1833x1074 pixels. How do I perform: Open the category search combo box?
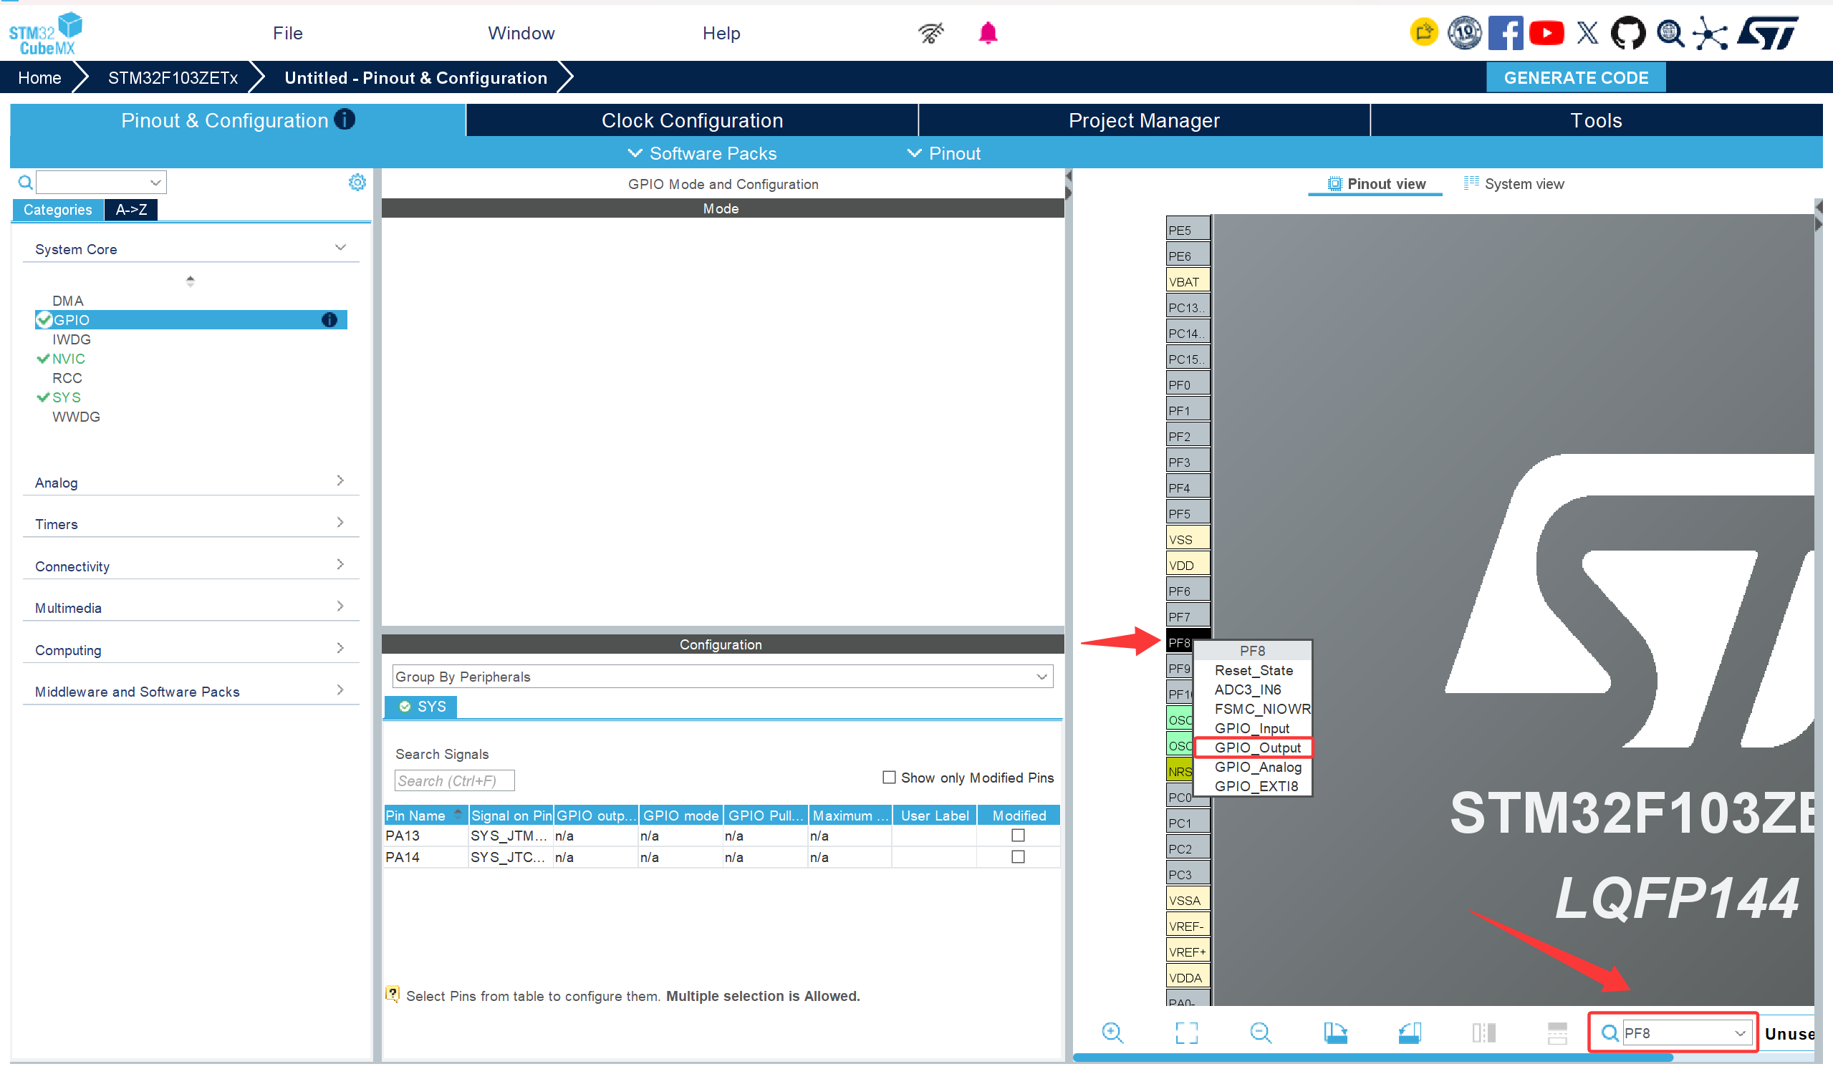point(101,182)
